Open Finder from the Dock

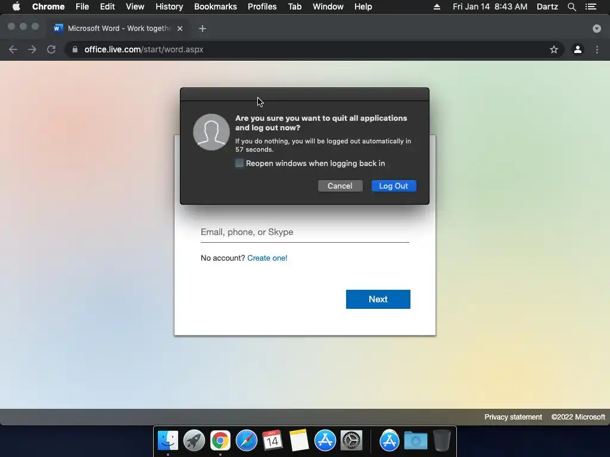coord(167,441)
